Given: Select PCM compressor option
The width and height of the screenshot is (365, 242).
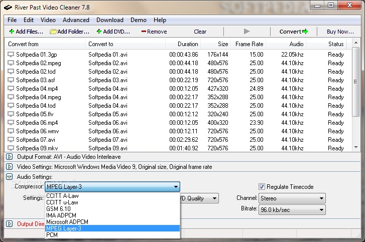Looking at the screenshot, I should [x=112, y=235].
